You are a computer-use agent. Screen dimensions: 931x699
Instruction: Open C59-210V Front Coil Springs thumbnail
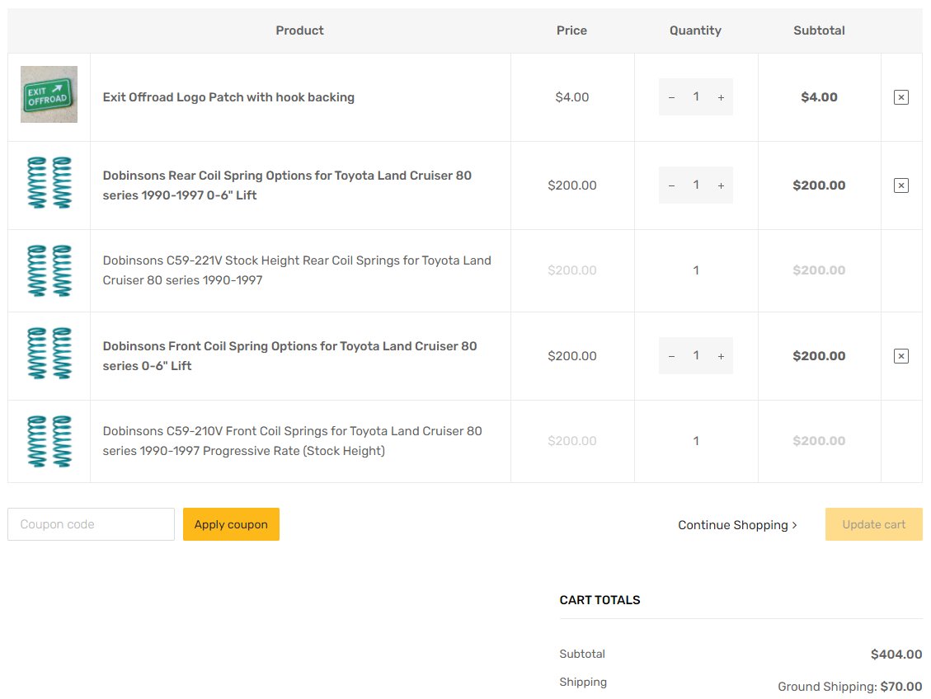pyautogui.click(x=49, y=441)
